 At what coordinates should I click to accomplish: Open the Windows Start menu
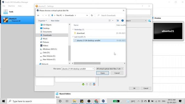3,101
